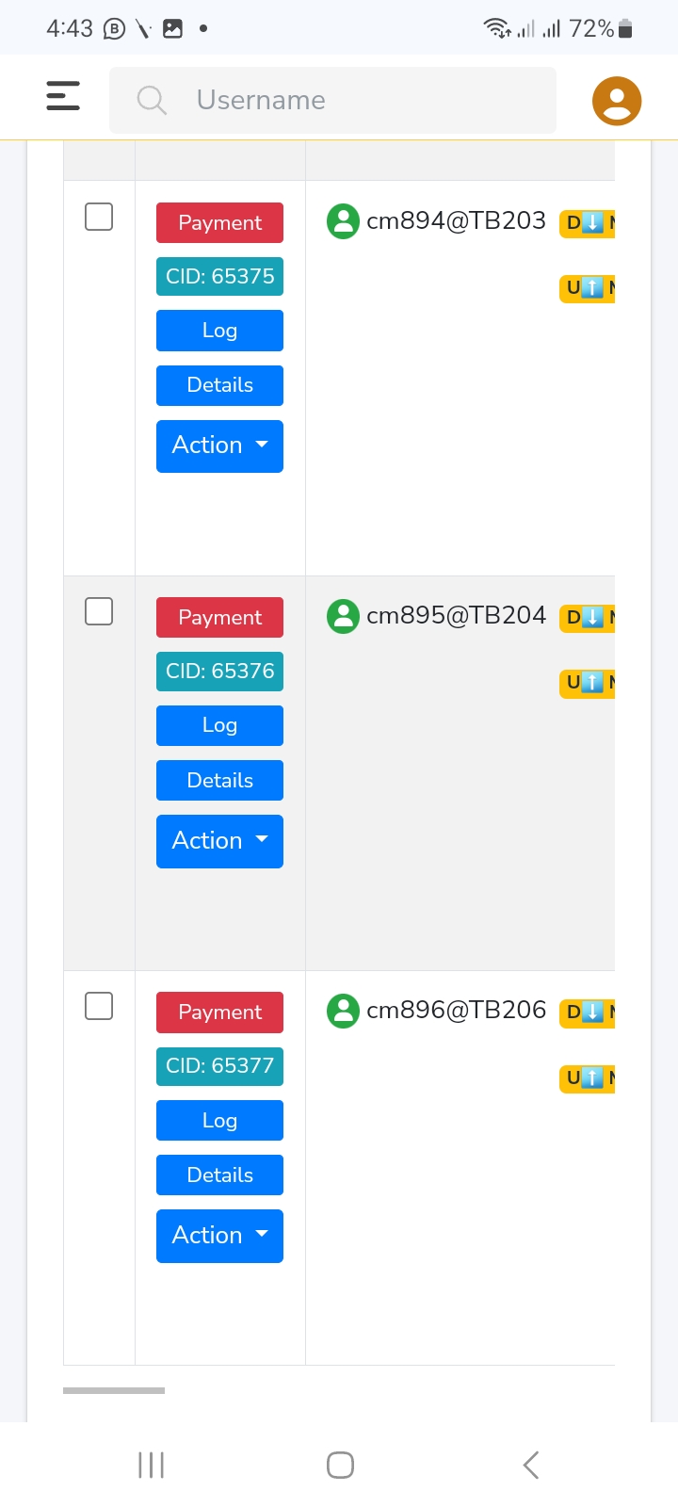Click upload badge for cm895@TB204
The image size is (678, 1507).
click(x=588, y=683)
